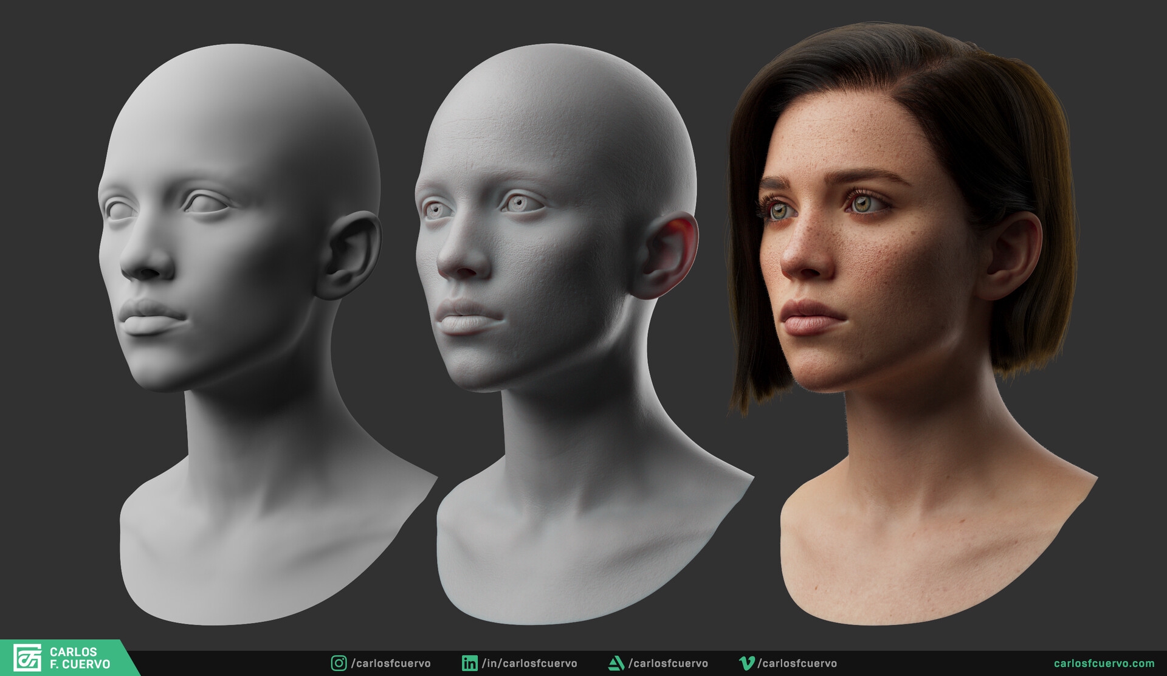Click the Carlos F. Cuervo name label
Screen dimensions: 1167x676
pos(80,658)
